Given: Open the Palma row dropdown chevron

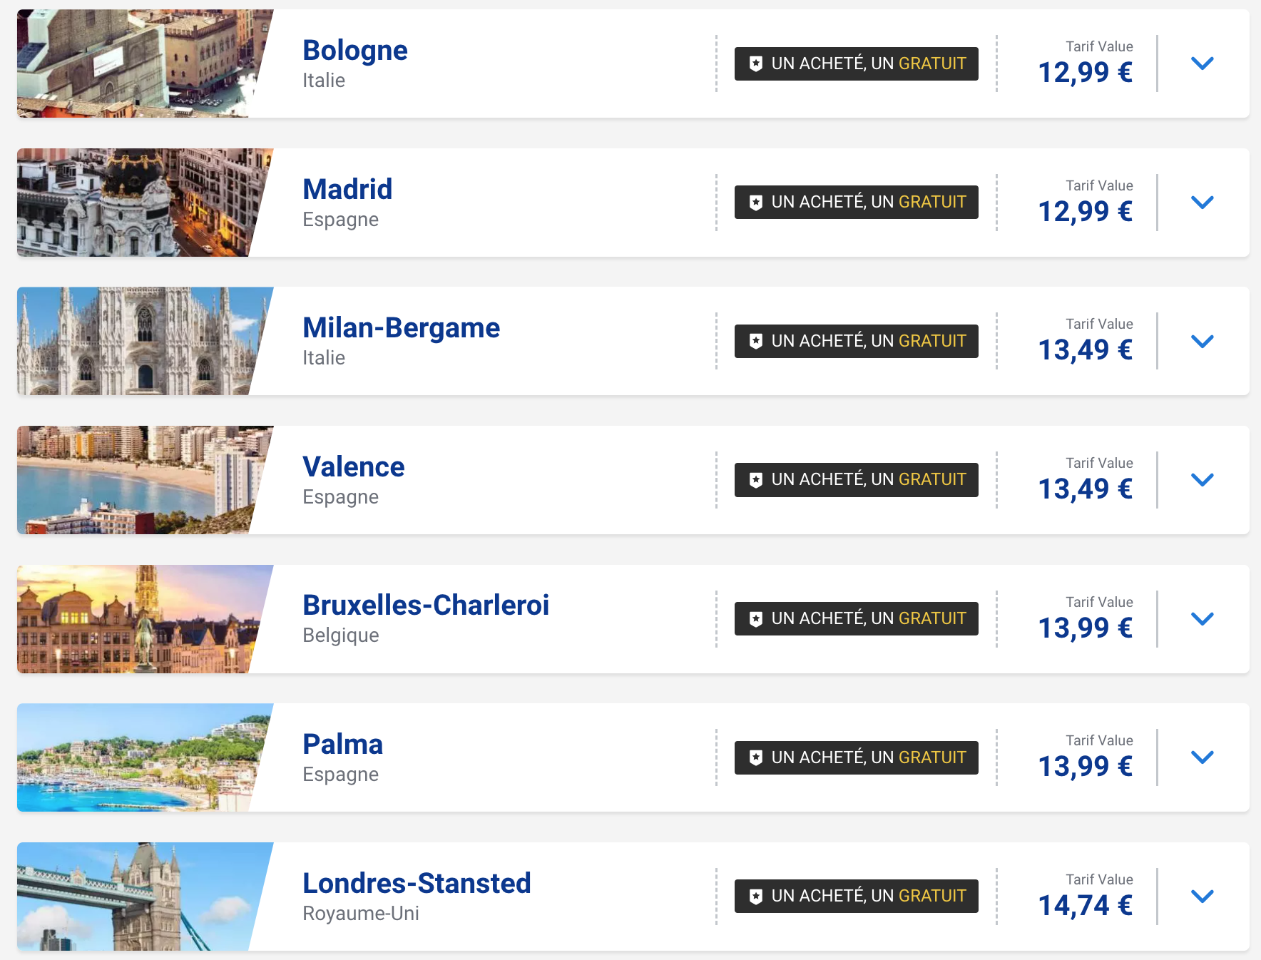Looking at the screenshot, I should pos(1203,757).
